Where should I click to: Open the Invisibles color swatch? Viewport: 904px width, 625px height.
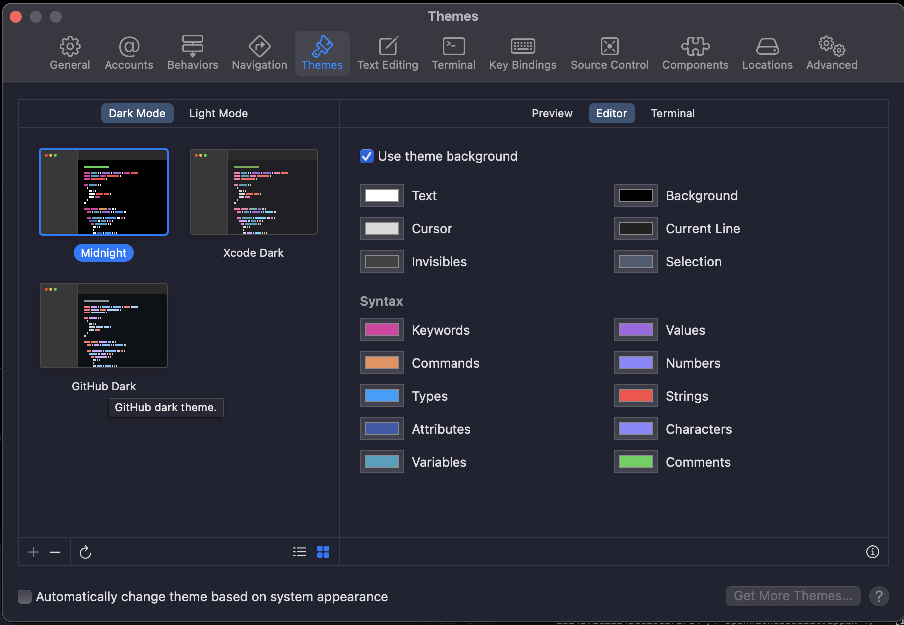tap(382, 261)
